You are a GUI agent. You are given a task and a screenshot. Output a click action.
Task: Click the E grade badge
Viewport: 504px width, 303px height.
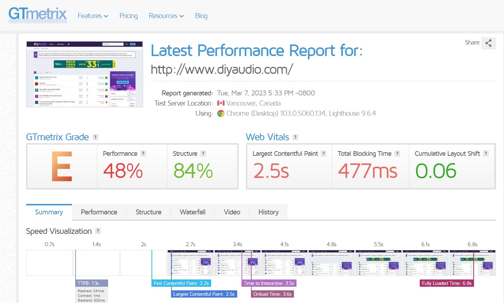click(62, 166)
